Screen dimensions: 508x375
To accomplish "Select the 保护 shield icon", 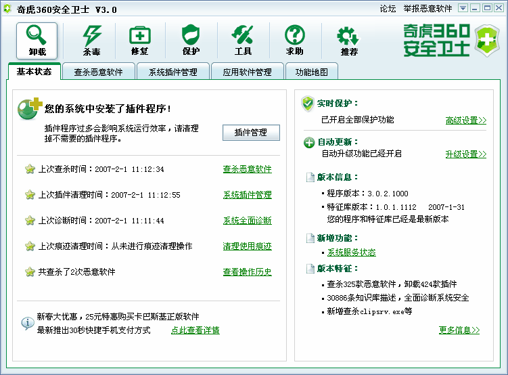I will click(x=191, y=41).
